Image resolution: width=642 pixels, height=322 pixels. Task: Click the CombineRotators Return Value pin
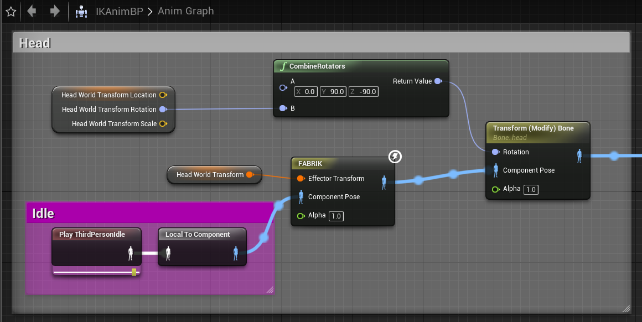[x=438, y=81]
